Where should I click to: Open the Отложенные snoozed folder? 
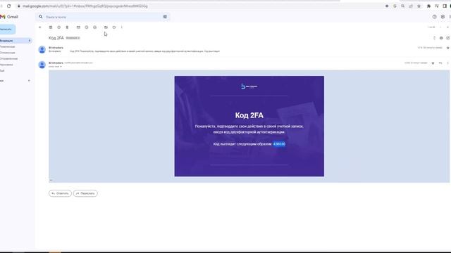click(8, 53)
